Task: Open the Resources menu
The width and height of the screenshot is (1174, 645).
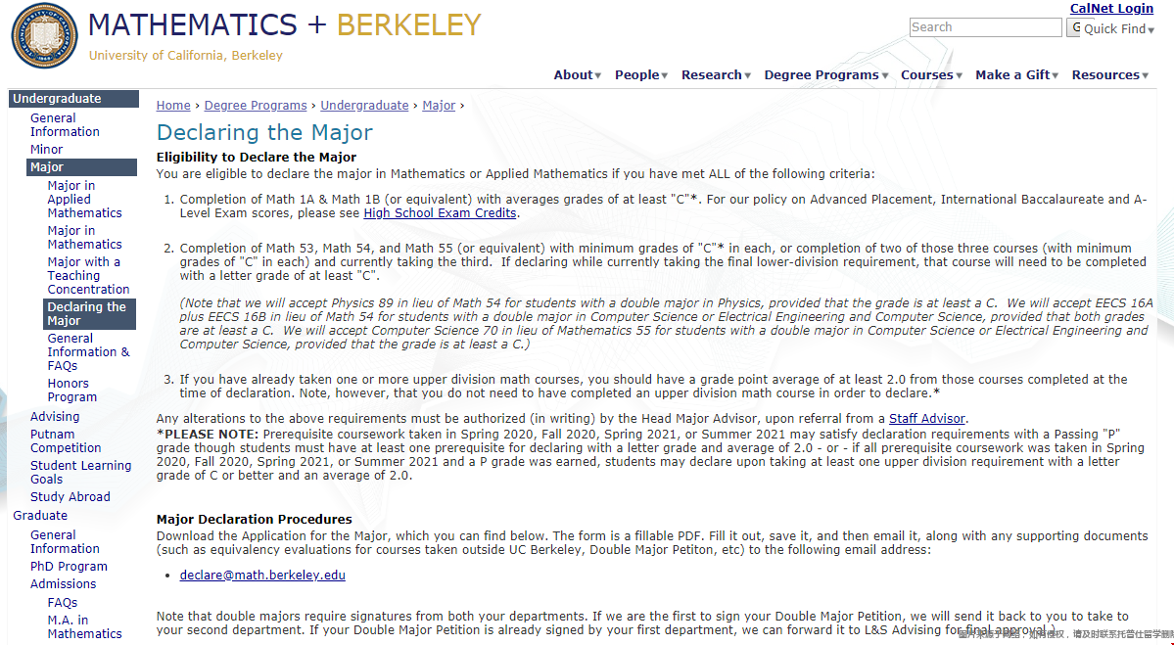Action: pos(1109,75)
